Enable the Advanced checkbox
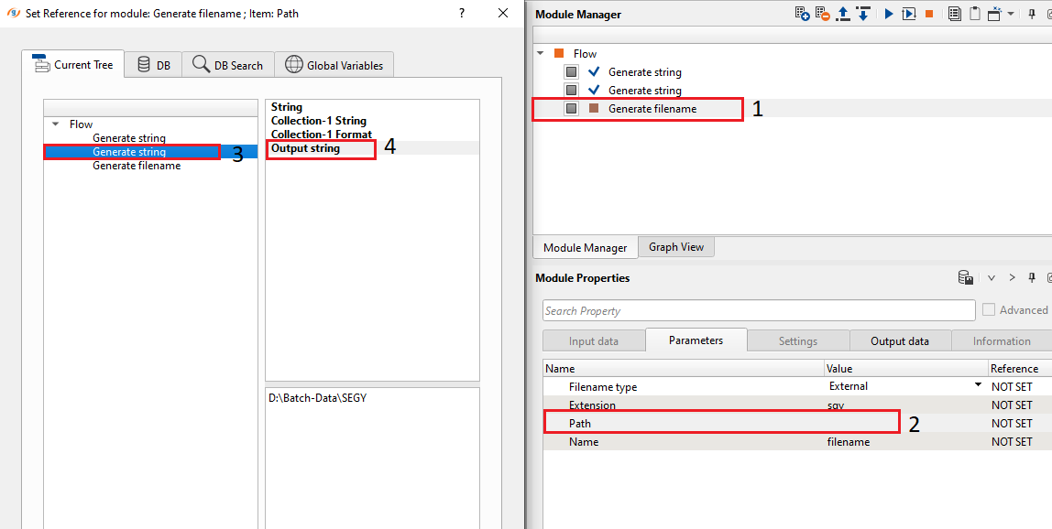1052x529 pixels. 989,310
